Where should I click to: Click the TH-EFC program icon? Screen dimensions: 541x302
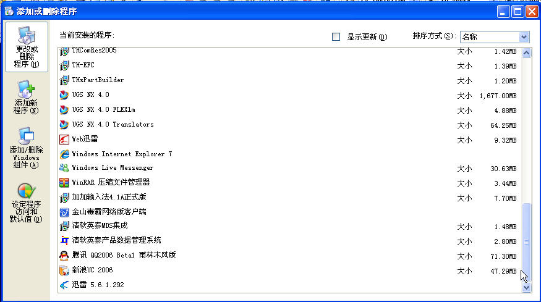coord(64,65)
